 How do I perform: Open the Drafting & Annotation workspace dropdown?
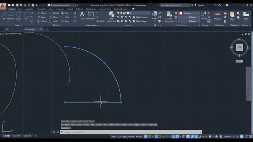point(62,5)
